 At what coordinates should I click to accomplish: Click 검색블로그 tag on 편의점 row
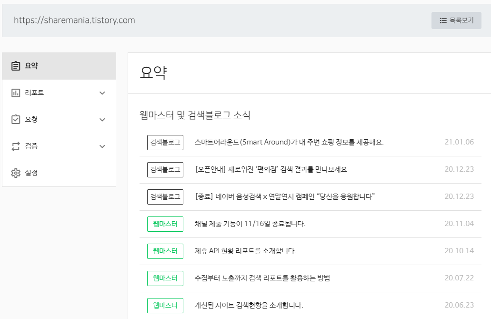(165, 170)
